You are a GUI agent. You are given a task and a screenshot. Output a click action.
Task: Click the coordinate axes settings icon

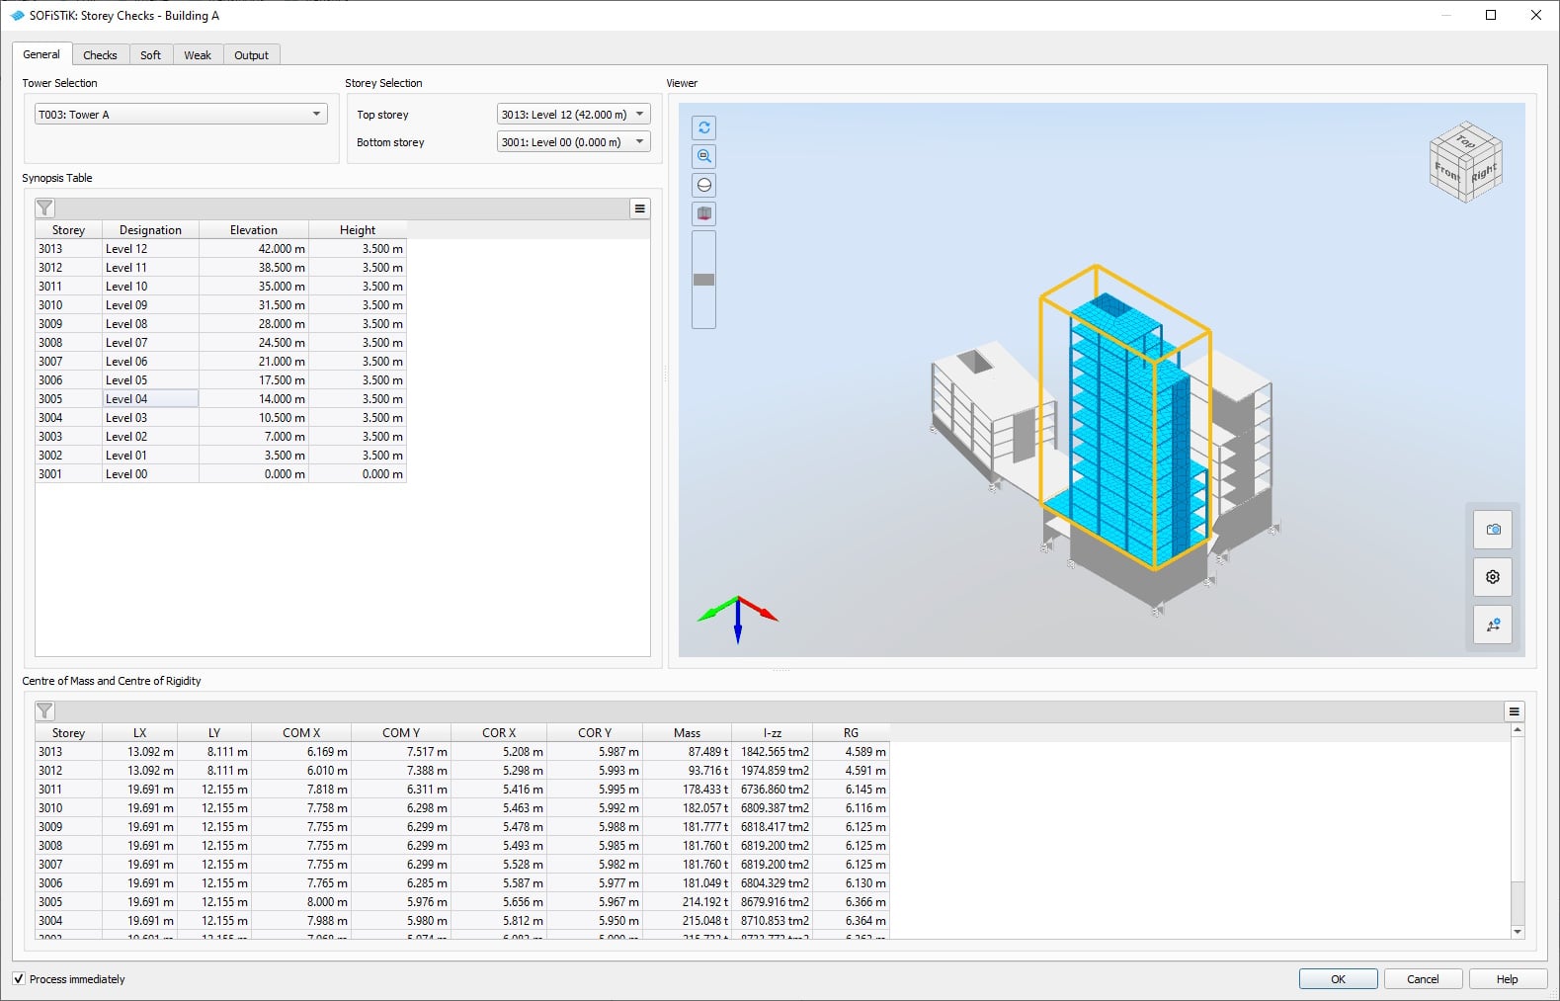[x=1492, y=625]
